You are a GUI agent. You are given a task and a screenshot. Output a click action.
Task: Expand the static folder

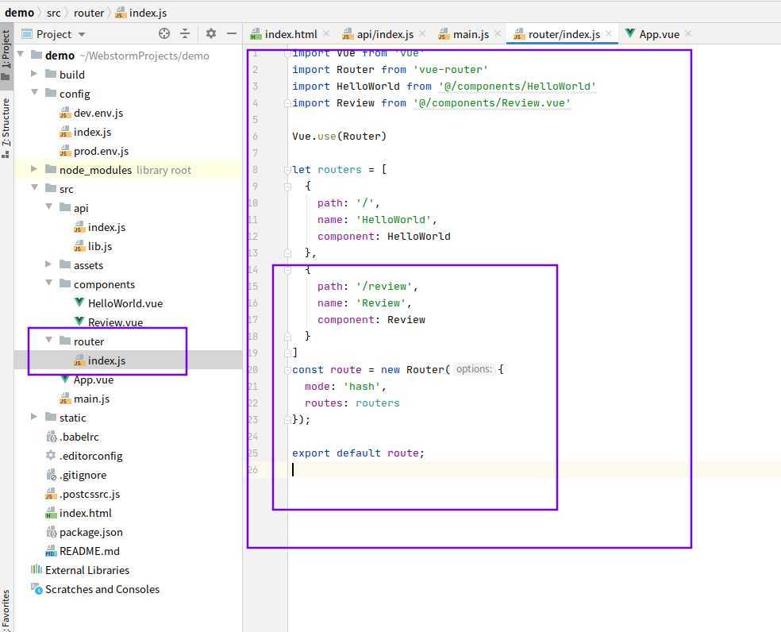click(34, 417)
